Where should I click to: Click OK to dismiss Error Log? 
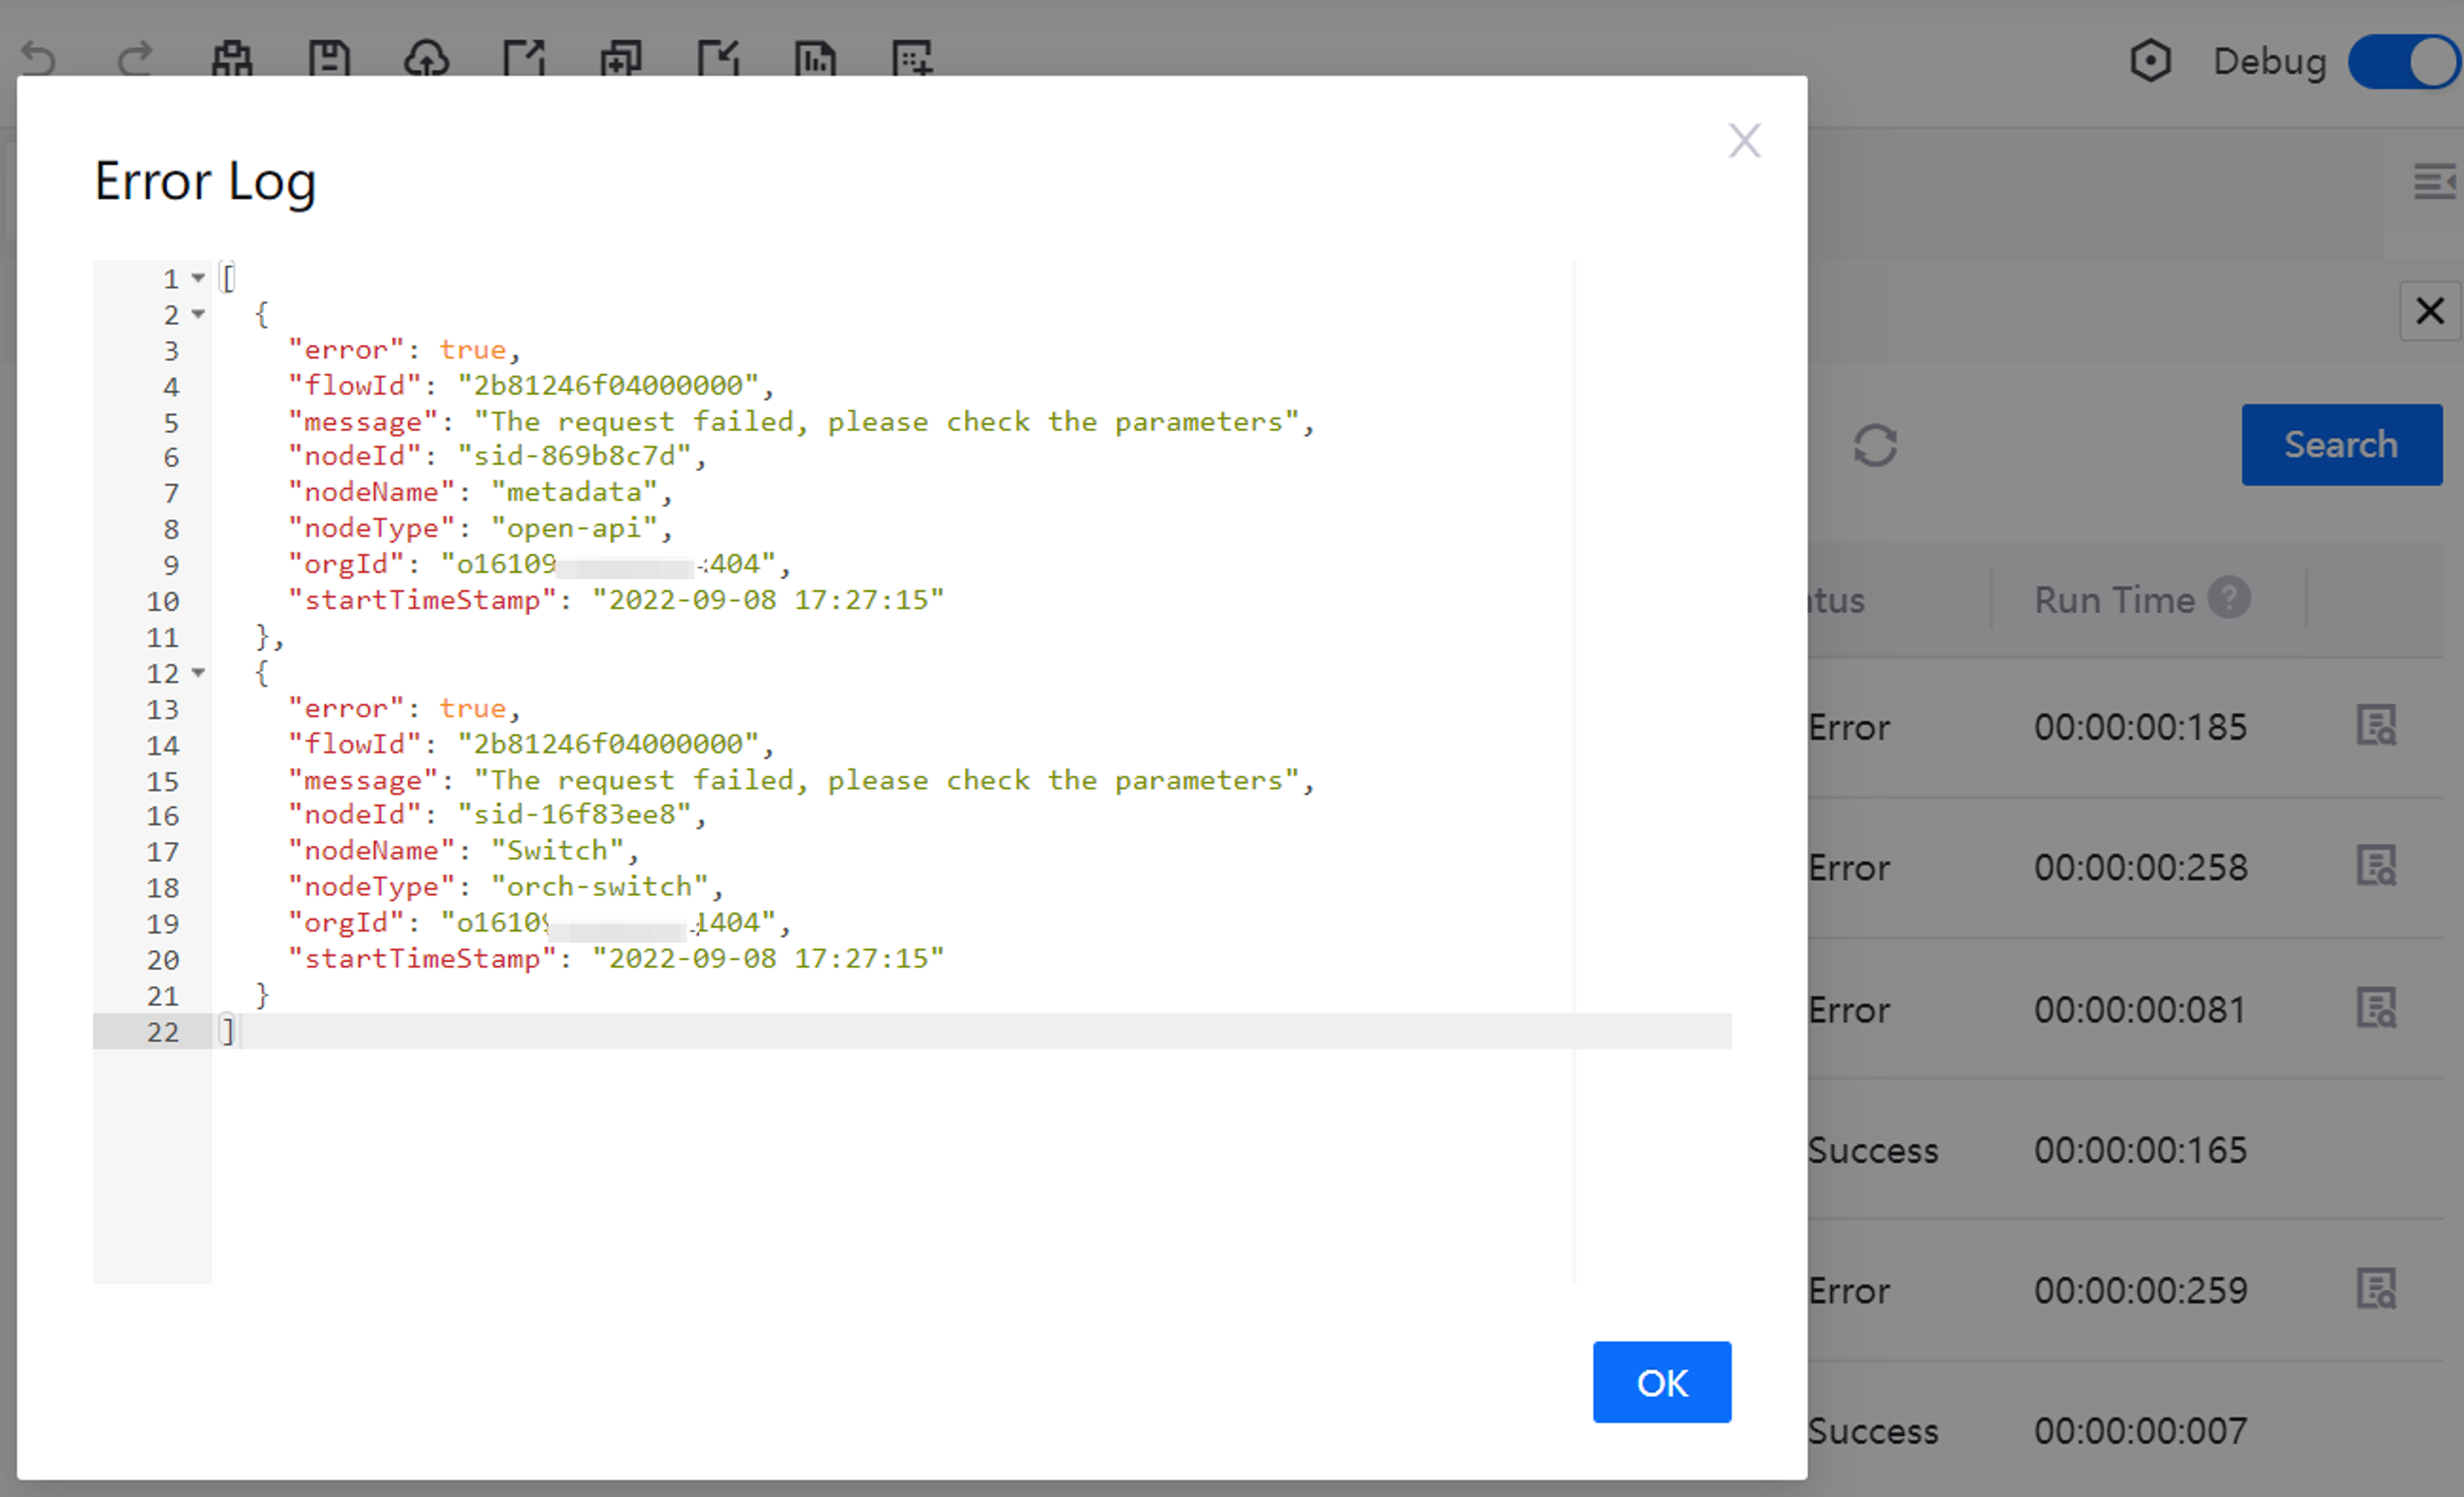[1661, 1382]
